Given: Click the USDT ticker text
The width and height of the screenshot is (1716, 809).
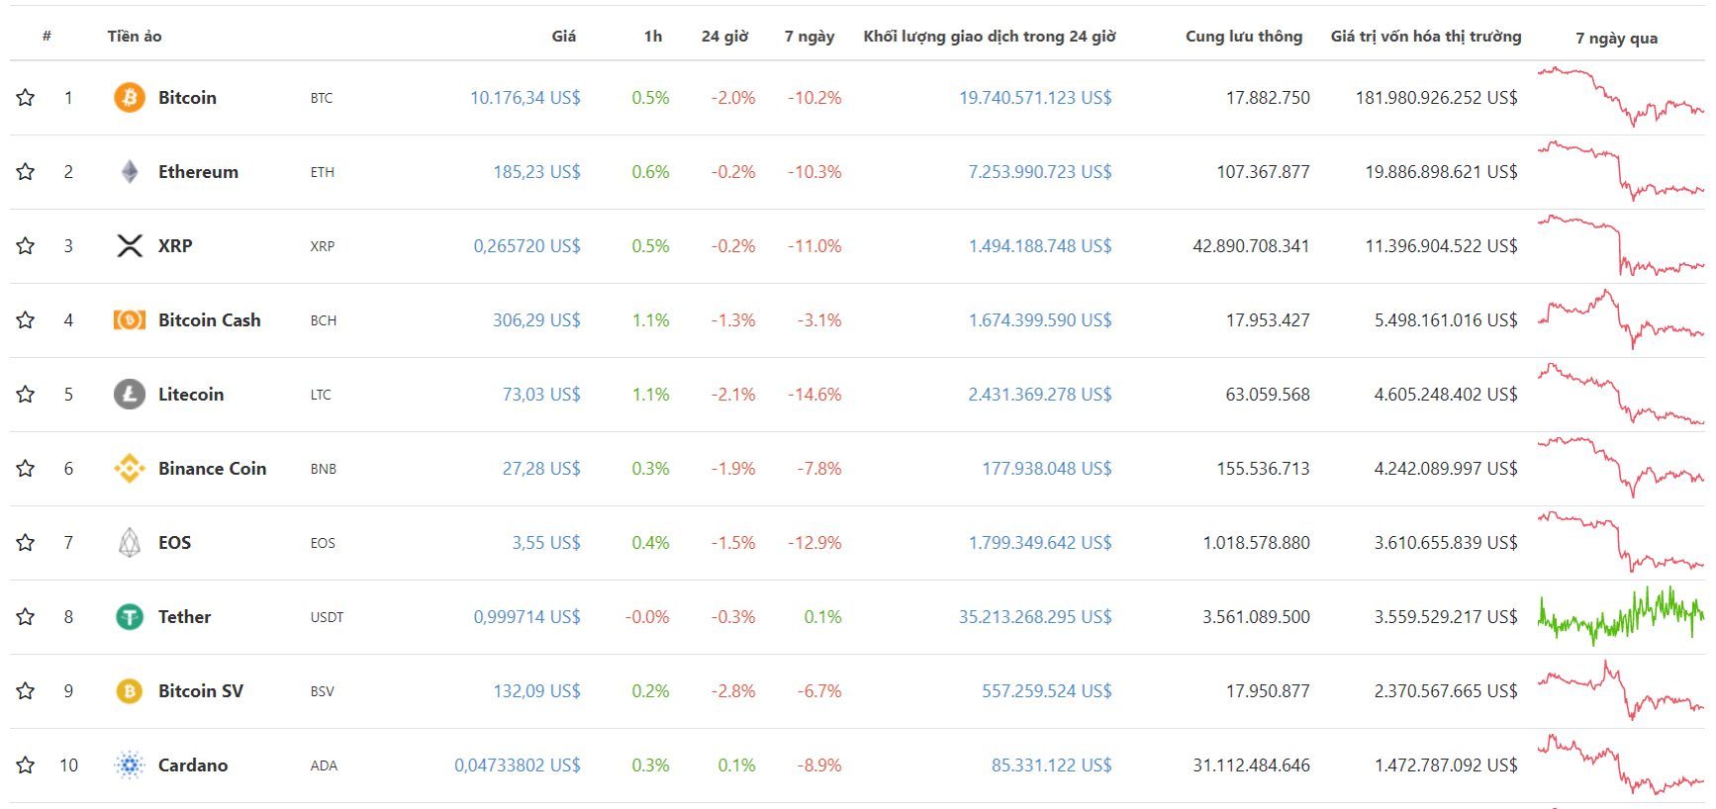Looking at the screenshot, I should pos(327,617).
